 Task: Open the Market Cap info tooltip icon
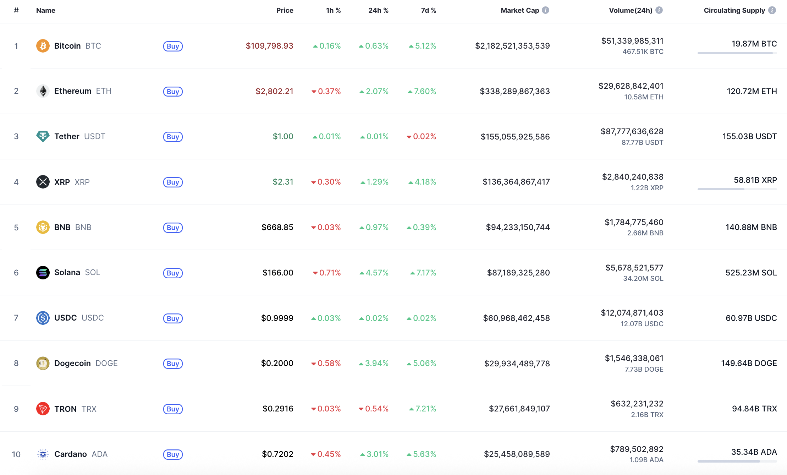(546, 10)
